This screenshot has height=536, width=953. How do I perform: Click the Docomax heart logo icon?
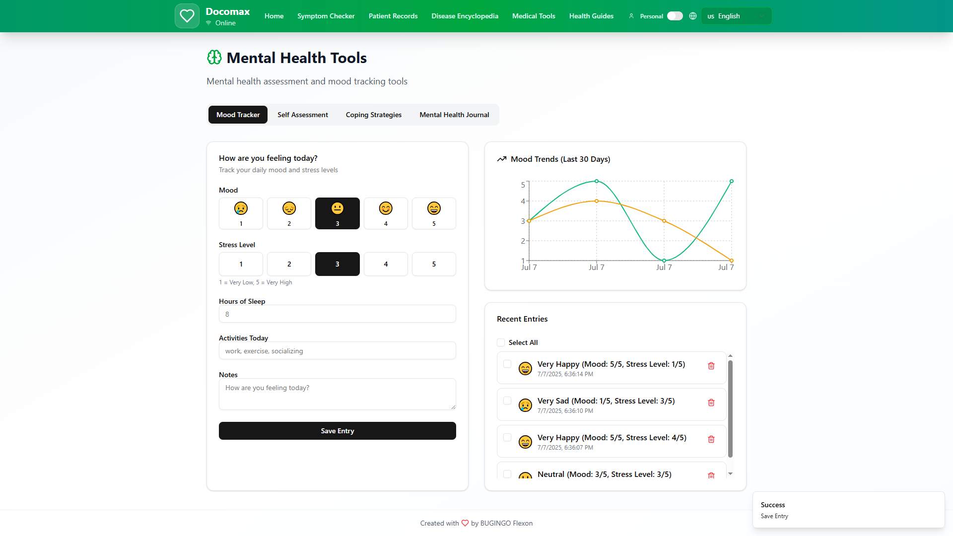click(x=187, y=16)
